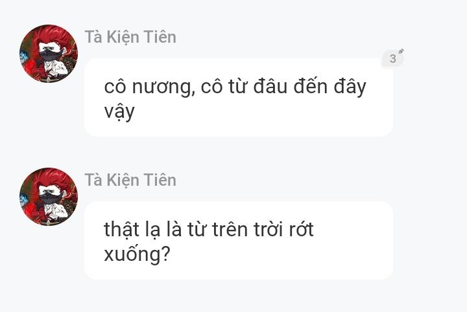Viewport: 467px width, 312px height.
Task: Click the word 'xuống?' in second message
Action: (x=137, y=254)
